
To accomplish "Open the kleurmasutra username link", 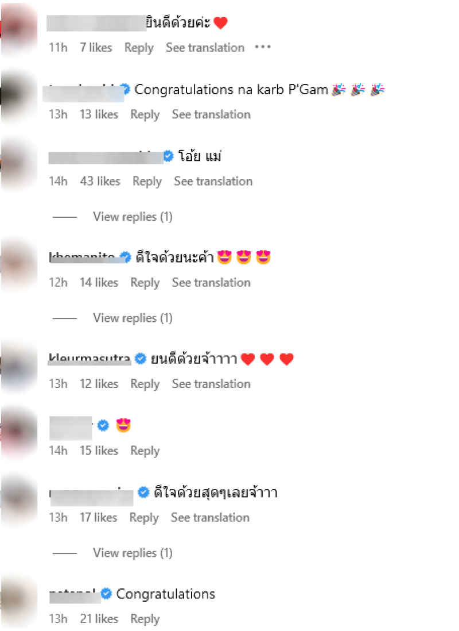I will 90,358.
